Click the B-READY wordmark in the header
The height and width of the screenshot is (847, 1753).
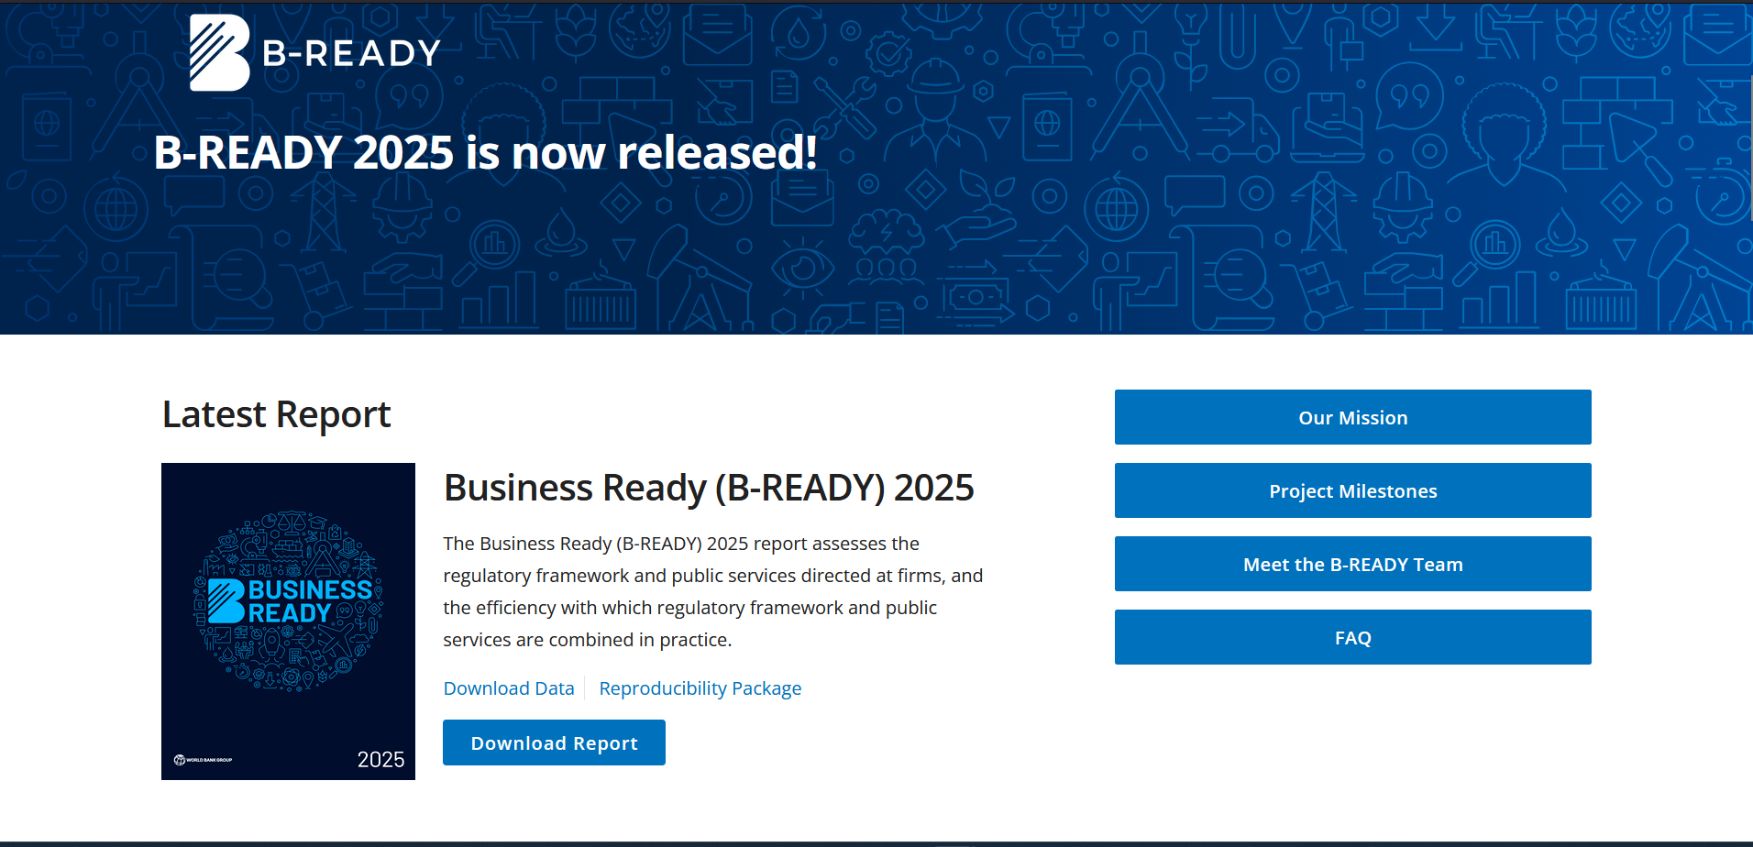(351, 53)
